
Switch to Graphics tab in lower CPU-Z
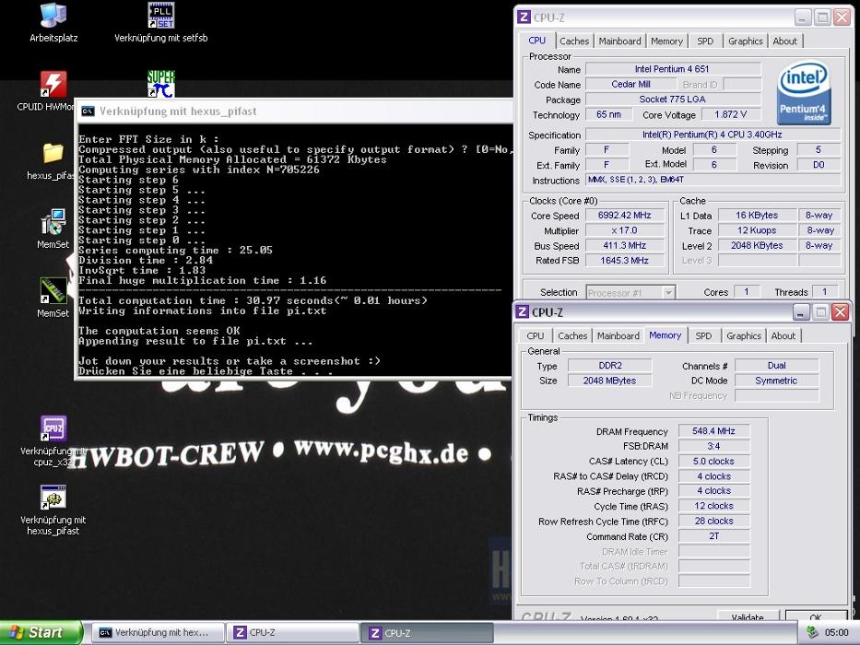click(744, 335)
